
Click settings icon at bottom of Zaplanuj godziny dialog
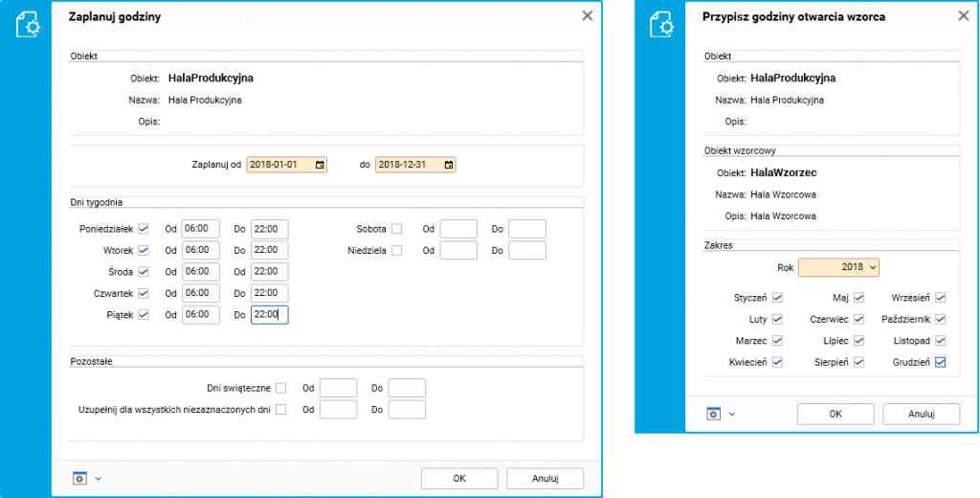[79, 479]
